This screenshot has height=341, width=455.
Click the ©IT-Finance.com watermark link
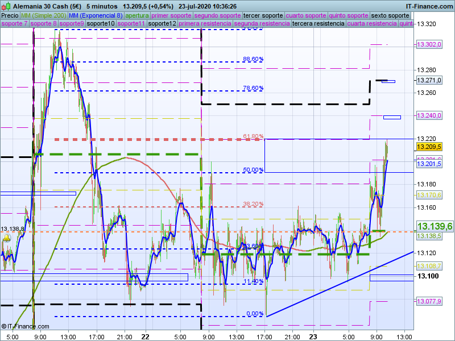(25, 326)
